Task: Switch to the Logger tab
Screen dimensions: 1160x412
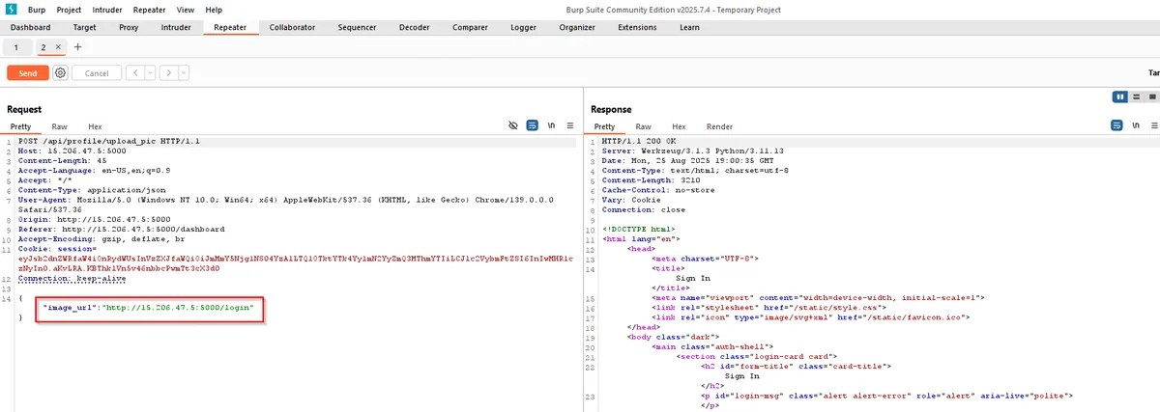Action: pyautogui.click(x=523, y=28)
